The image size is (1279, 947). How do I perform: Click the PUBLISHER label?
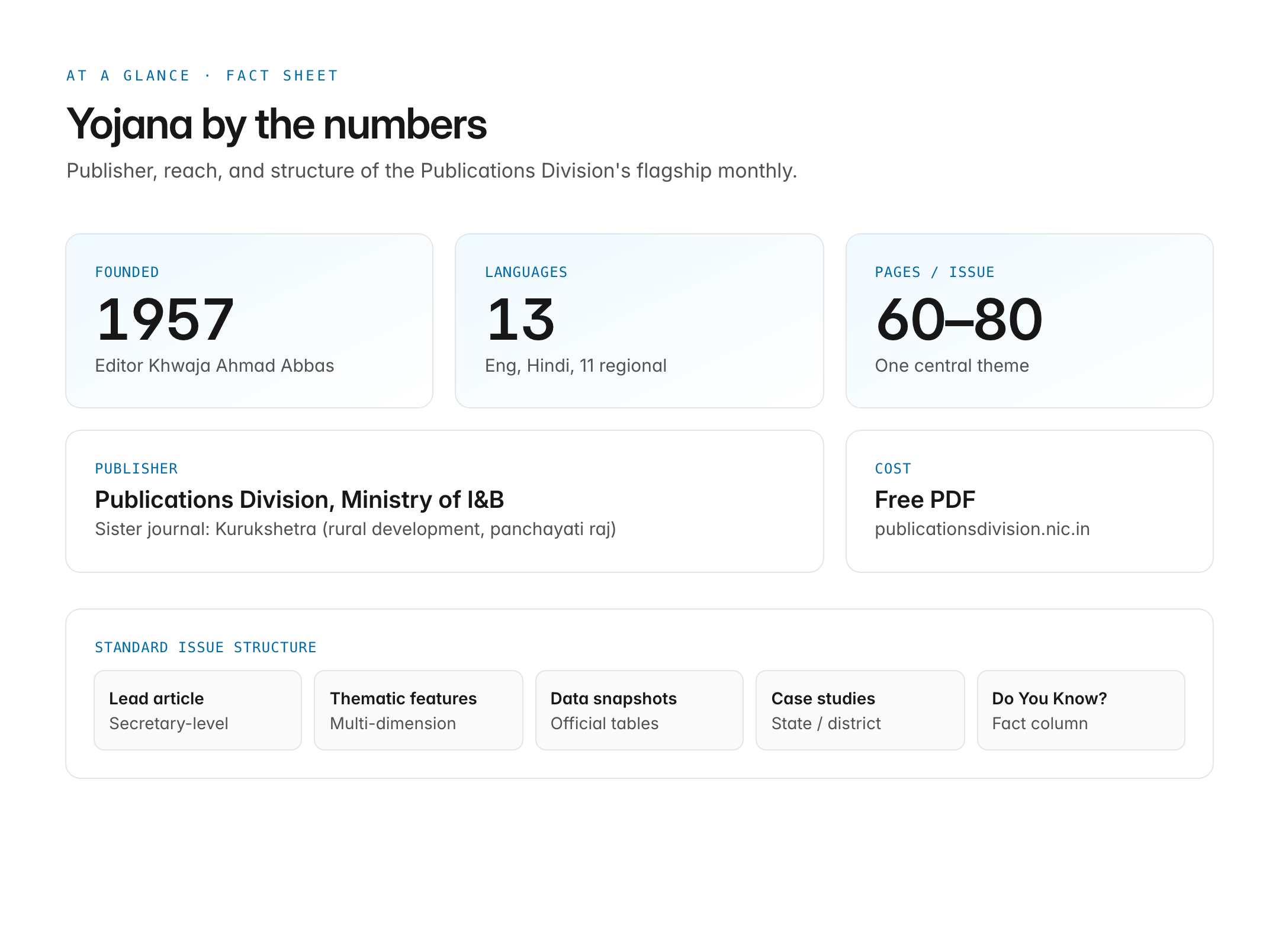[x=136, y=469]
